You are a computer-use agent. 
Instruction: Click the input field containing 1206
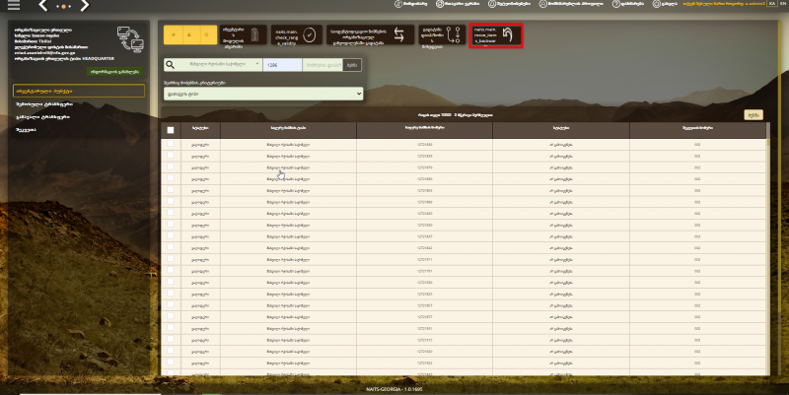282,65
